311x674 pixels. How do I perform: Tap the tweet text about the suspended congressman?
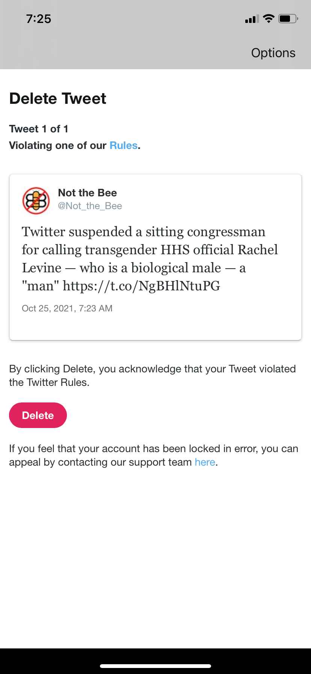point(149,250)
